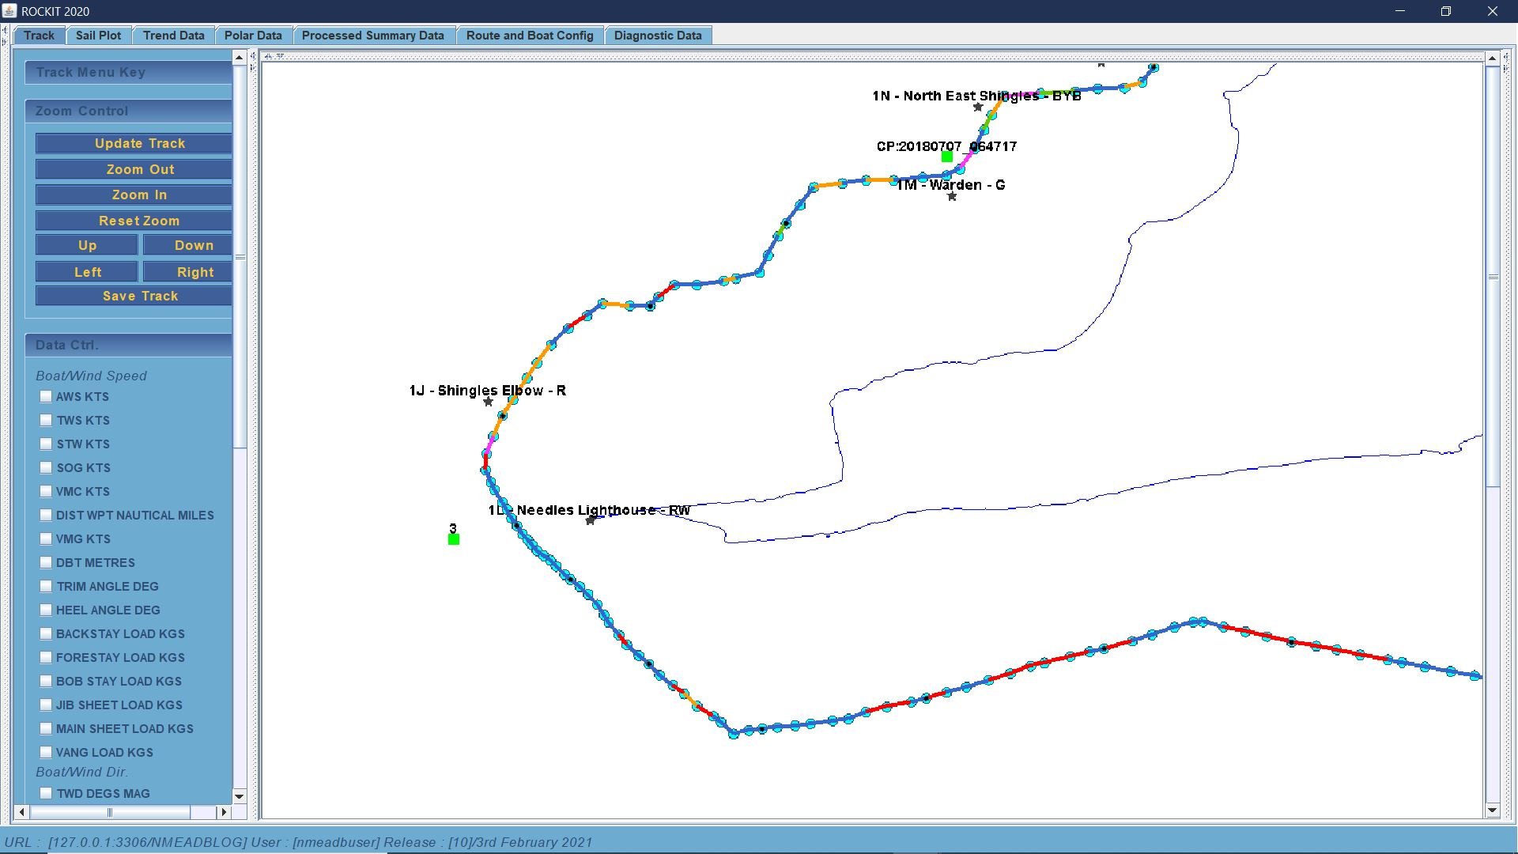Click the North East Shingles waypoint star
The height and width of the screenshot is (854, 1518).
coord(978,107)
